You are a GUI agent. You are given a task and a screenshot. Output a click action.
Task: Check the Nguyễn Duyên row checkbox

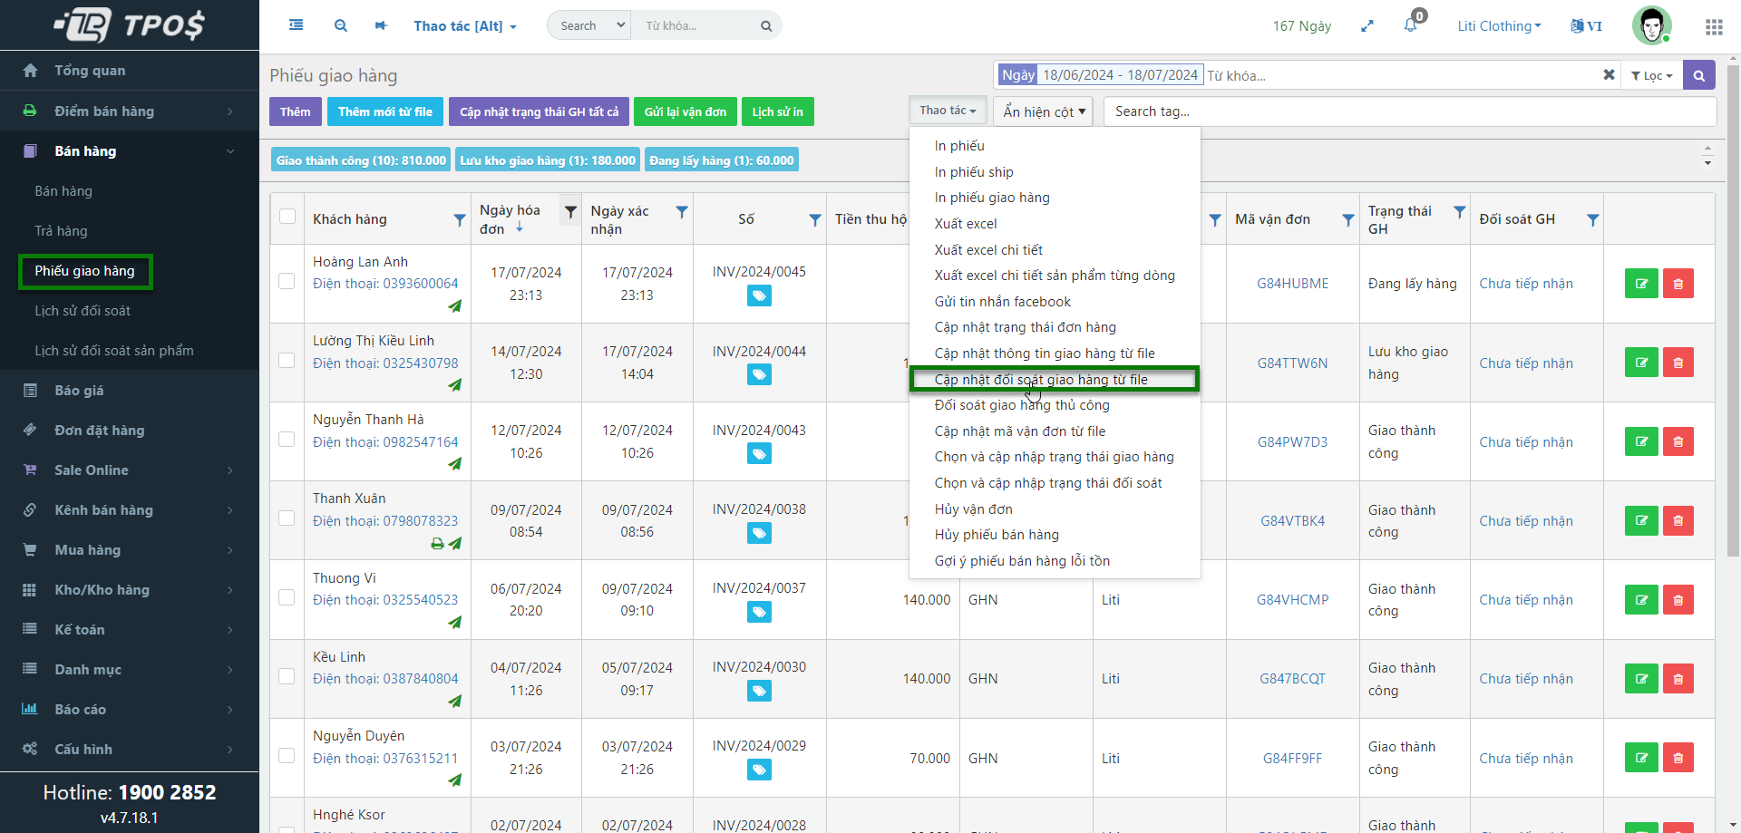(287, 755)
